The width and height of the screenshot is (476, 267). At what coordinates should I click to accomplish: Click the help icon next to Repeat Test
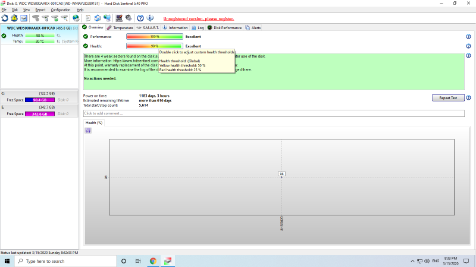pyautogui.click(x=469, y=98)
